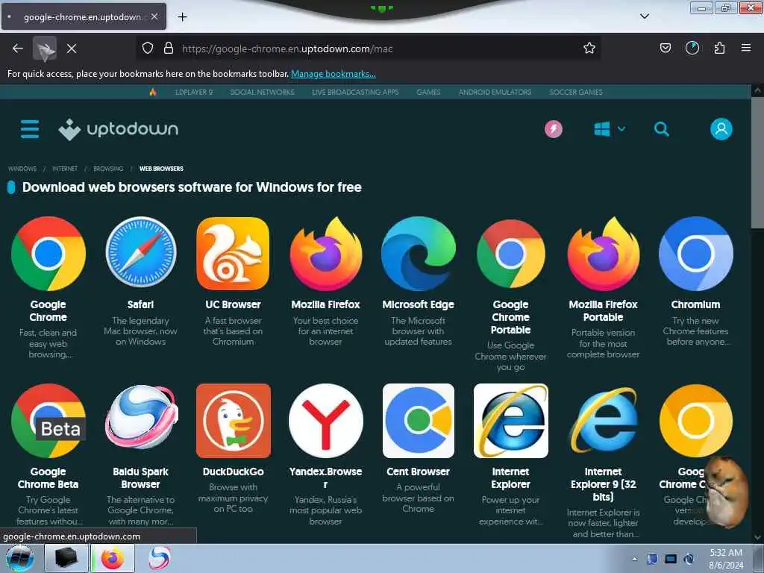Go to the Uptodown logo home
This screenshot has width=764, height=573.
[119, 129]
